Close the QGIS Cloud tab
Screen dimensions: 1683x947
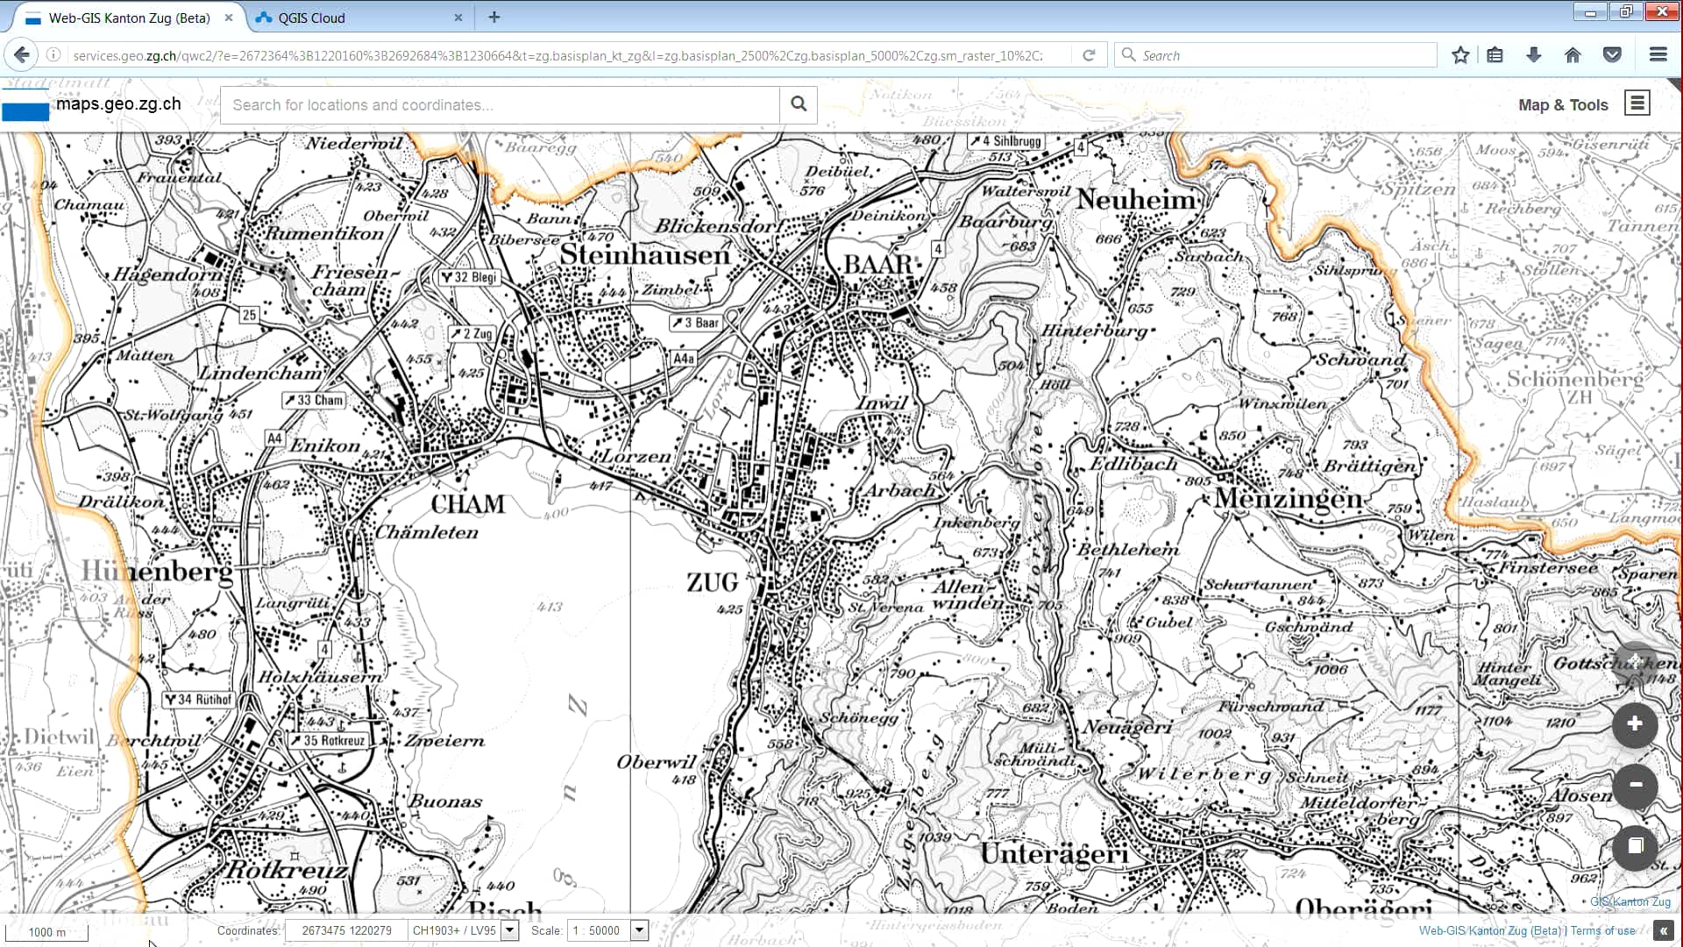[x=458, y=18]
